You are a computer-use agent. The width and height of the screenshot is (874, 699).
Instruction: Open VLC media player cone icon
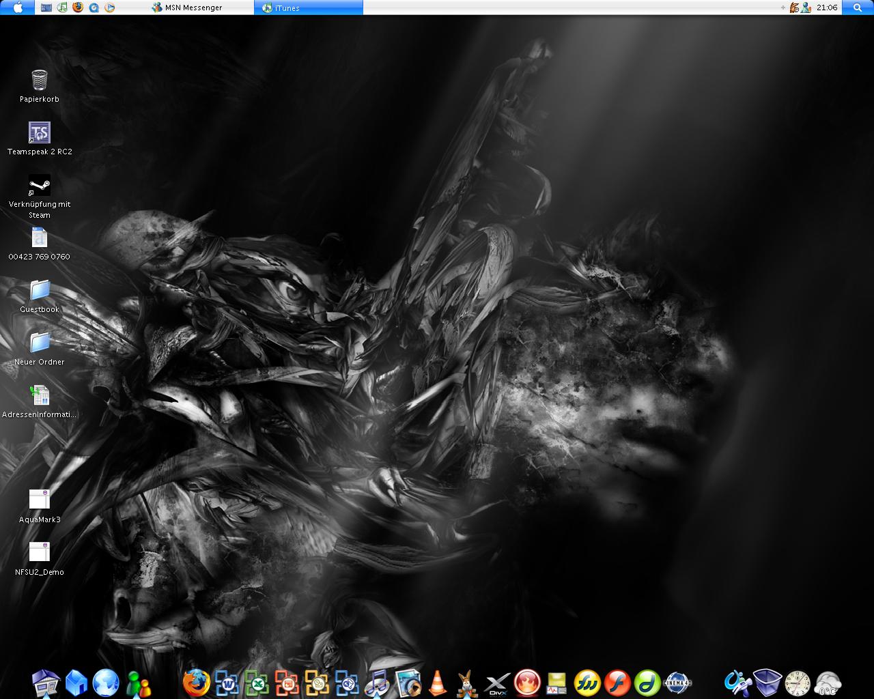pos(437,683)
